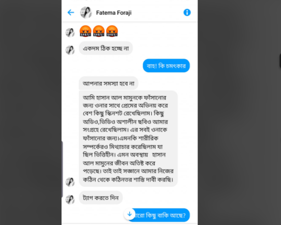Tap the avatar beside the long paragraph message

point(70,182)
